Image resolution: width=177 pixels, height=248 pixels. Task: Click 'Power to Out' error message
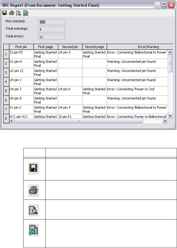137,91
